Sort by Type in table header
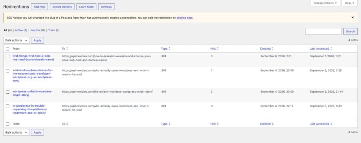Image resolution: width=361 pixels, height=143 pixels. pyautogui.click(x=166, y=49)
